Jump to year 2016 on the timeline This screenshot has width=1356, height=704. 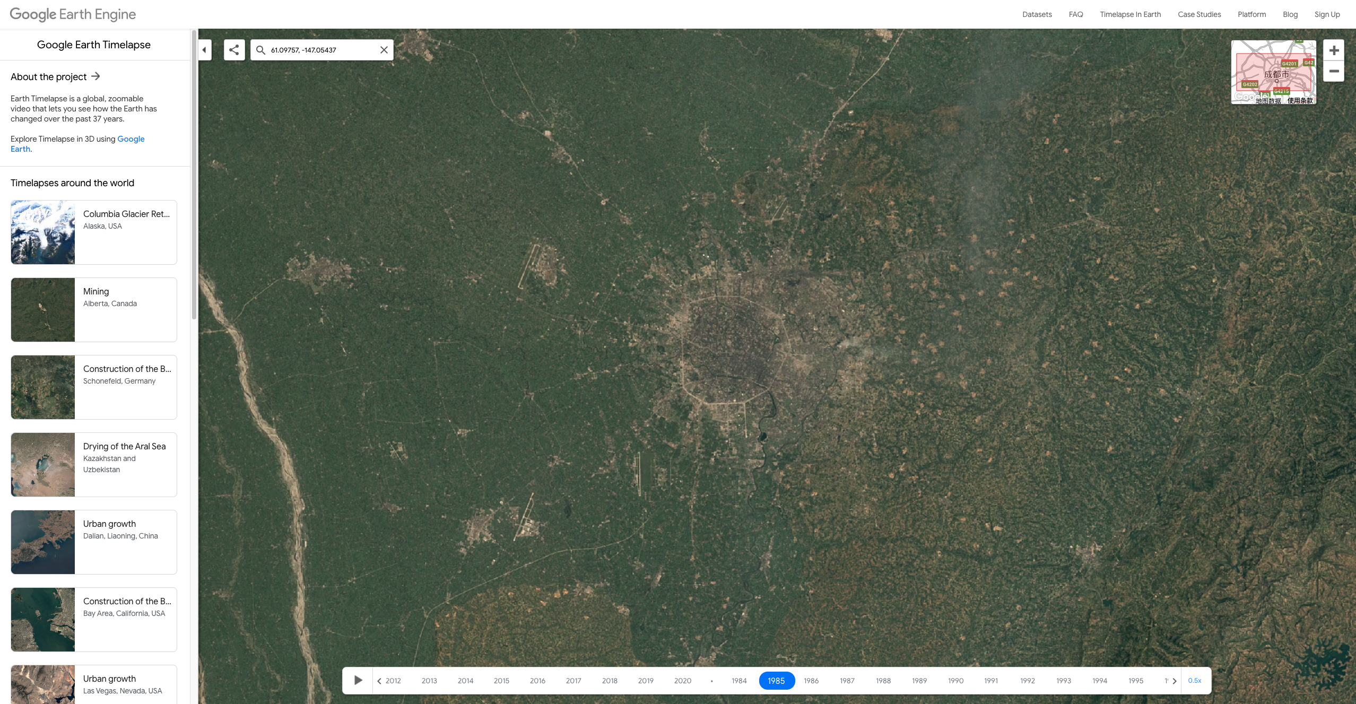pyautogui.click(x=537, y=681)
